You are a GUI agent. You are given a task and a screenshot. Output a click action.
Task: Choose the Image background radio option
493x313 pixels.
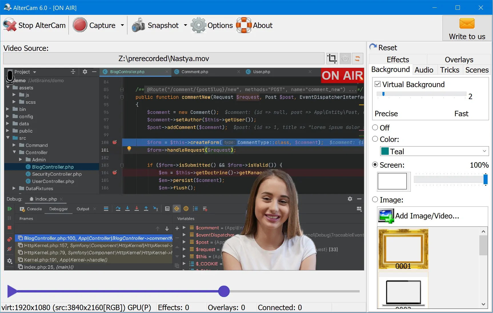coord(375,200)
